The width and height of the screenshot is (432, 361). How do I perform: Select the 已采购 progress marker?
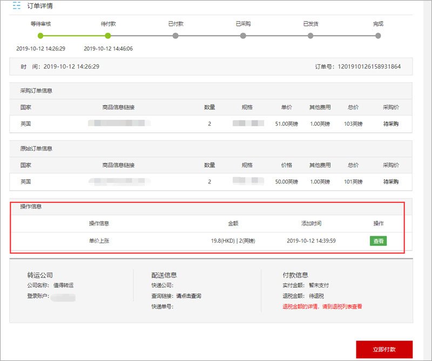tap(243, 36)
